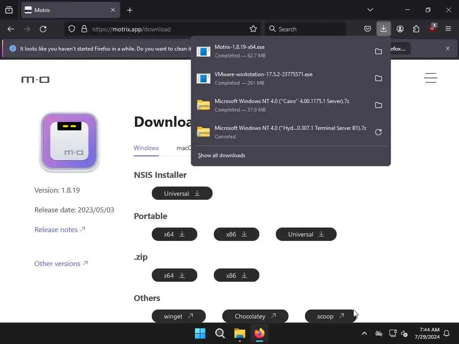459x344 pixels.
Task: Go back to the previous page
Action: pos(11,29)
